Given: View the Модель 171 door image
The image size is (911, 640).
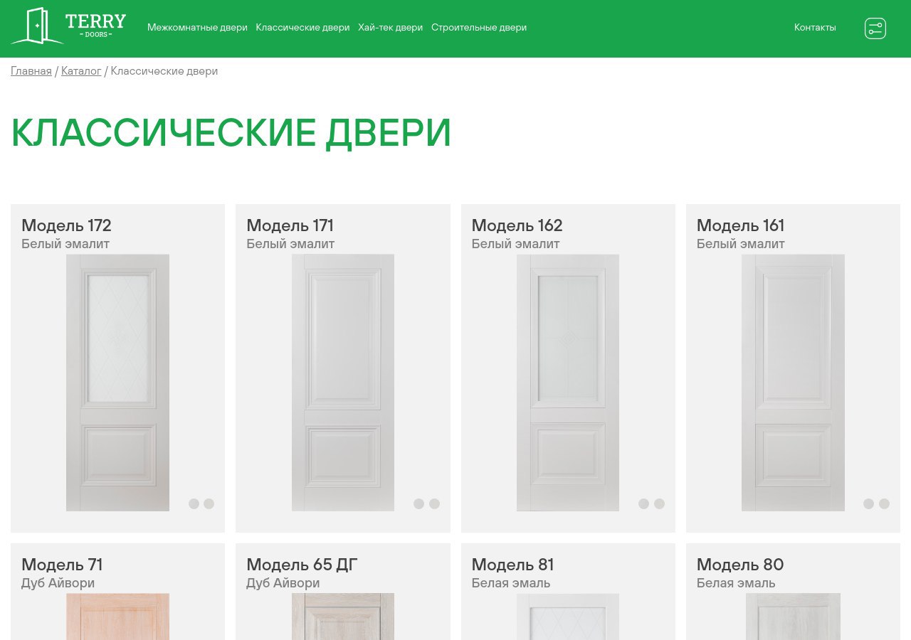Looking at the screenshot, I should pos(343,383).
